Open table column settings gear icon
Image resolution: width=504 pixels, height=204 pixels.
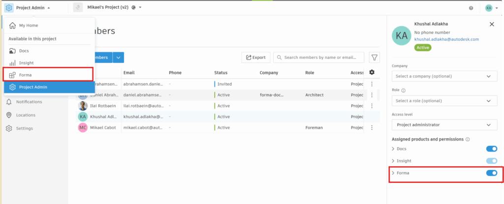coord(372,72)
